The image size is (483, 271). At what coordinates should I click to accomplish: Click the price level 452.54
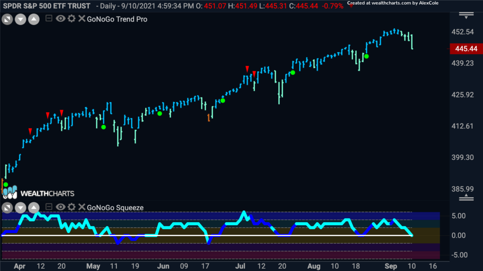(462, 32)
